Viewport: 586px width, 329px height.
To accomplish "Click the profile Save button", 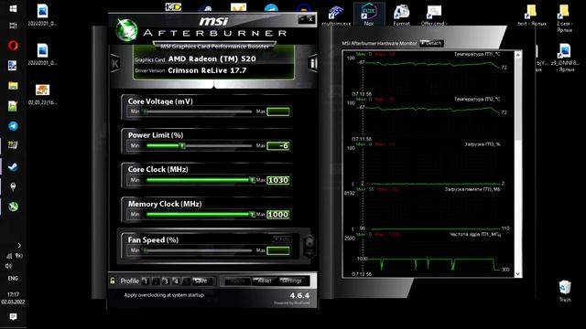I will click(x=201, y=281).
